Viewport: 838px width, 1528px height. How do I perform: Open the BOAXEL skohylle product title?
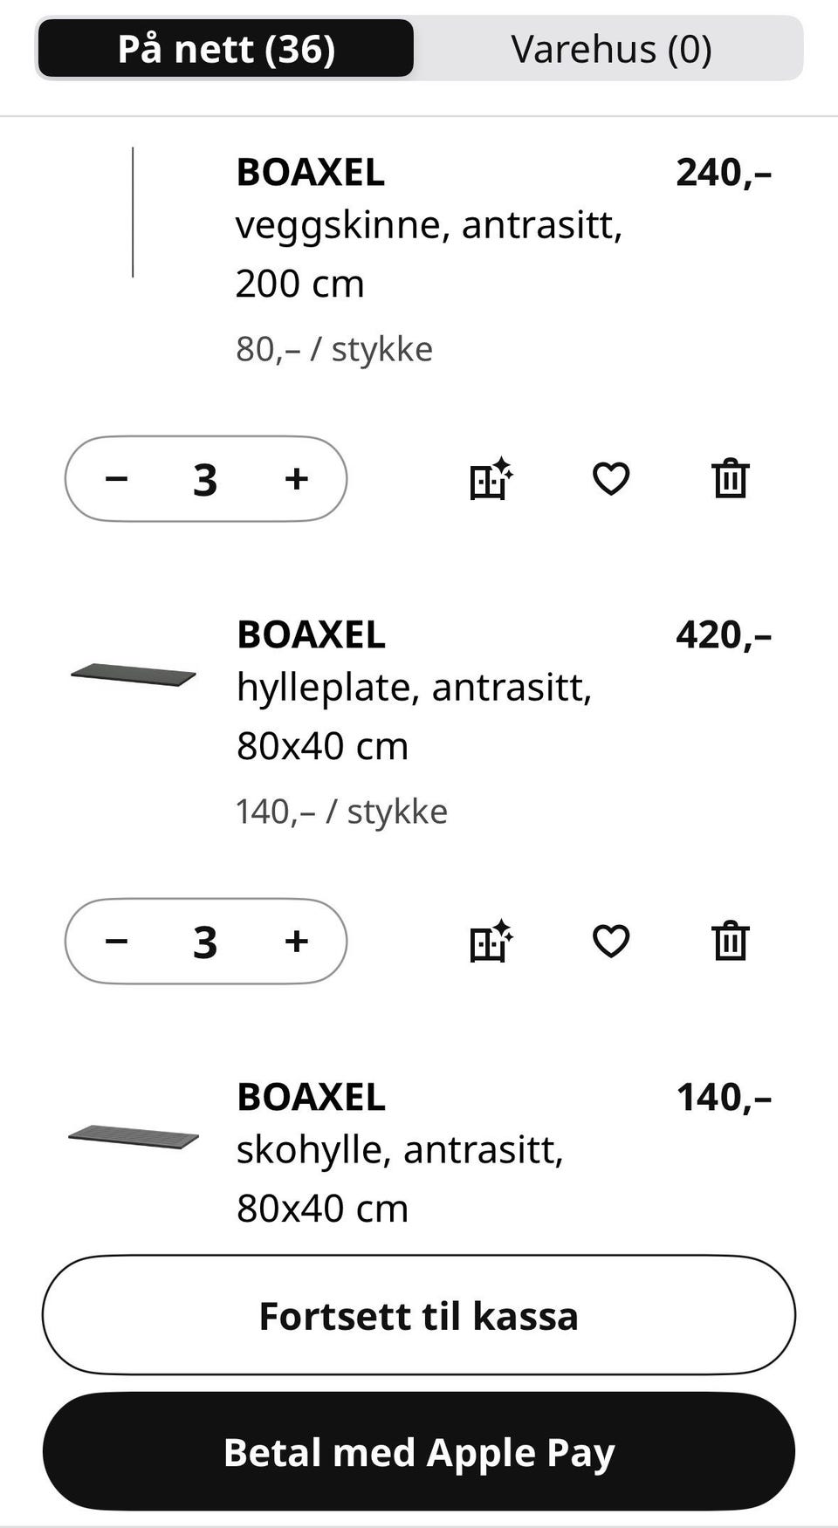click(311, 1097)
